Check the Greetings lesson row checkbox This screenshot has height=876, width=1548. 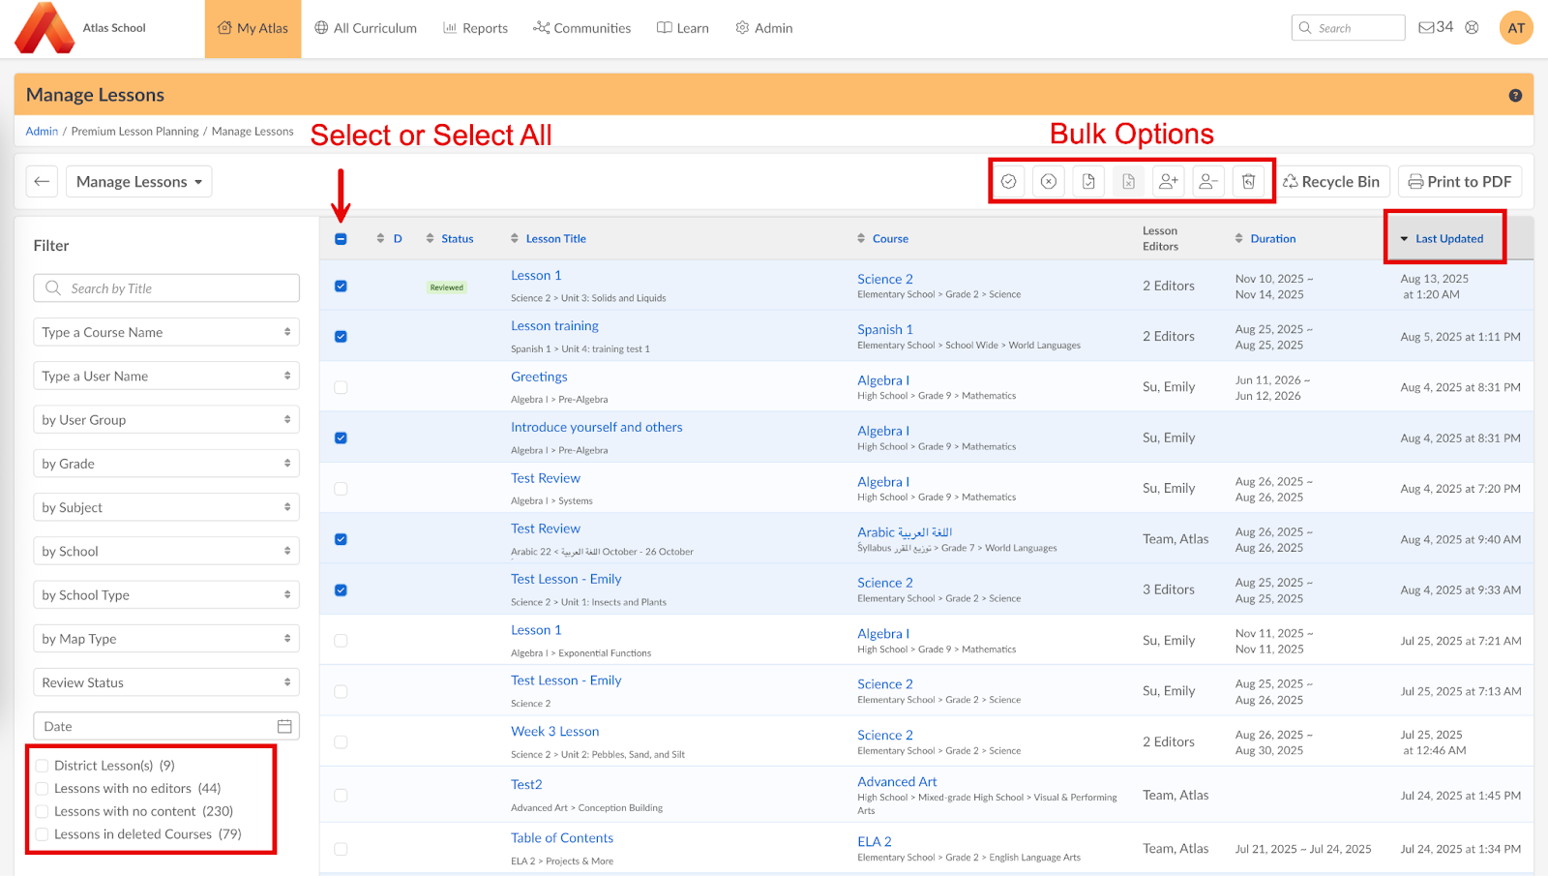coord(341,387)
